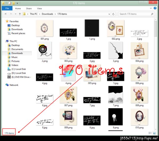Select the 9.jpg thumbnail
Image resolution: width=159 pixels, height=141 pixels.
[x=92, y=120]
